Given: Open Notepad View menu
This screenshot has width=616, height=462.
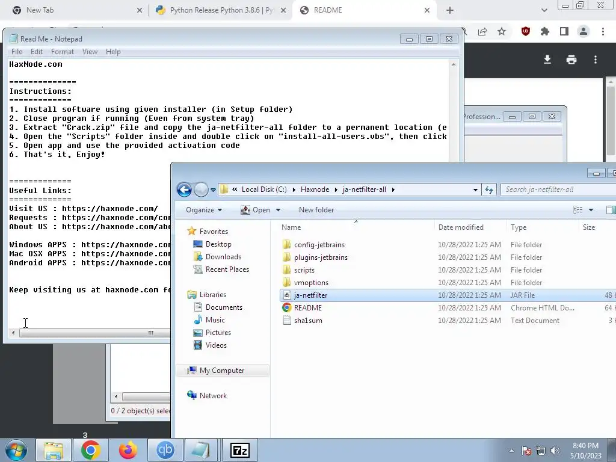Looking at the screenshot, I should point(90,52).
